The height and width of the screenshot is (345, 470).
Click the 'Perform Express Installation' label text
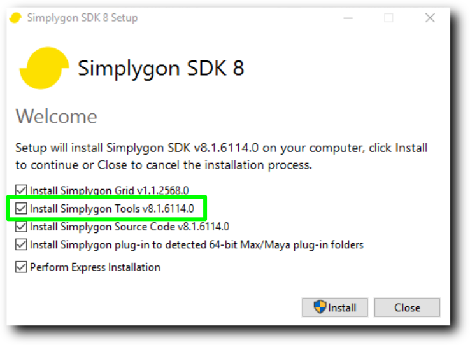click(x=95, y=267)
